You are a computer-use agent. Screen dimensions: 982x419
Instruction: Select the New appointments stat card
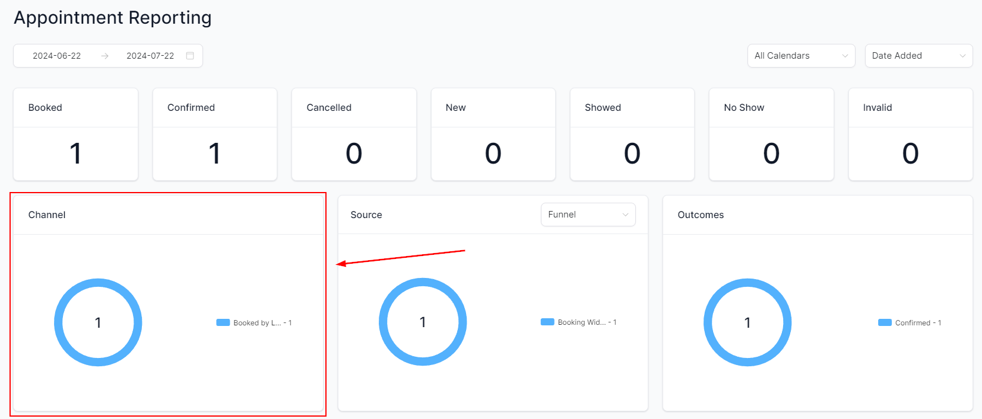pyautogui.click(x=493, y=135)
